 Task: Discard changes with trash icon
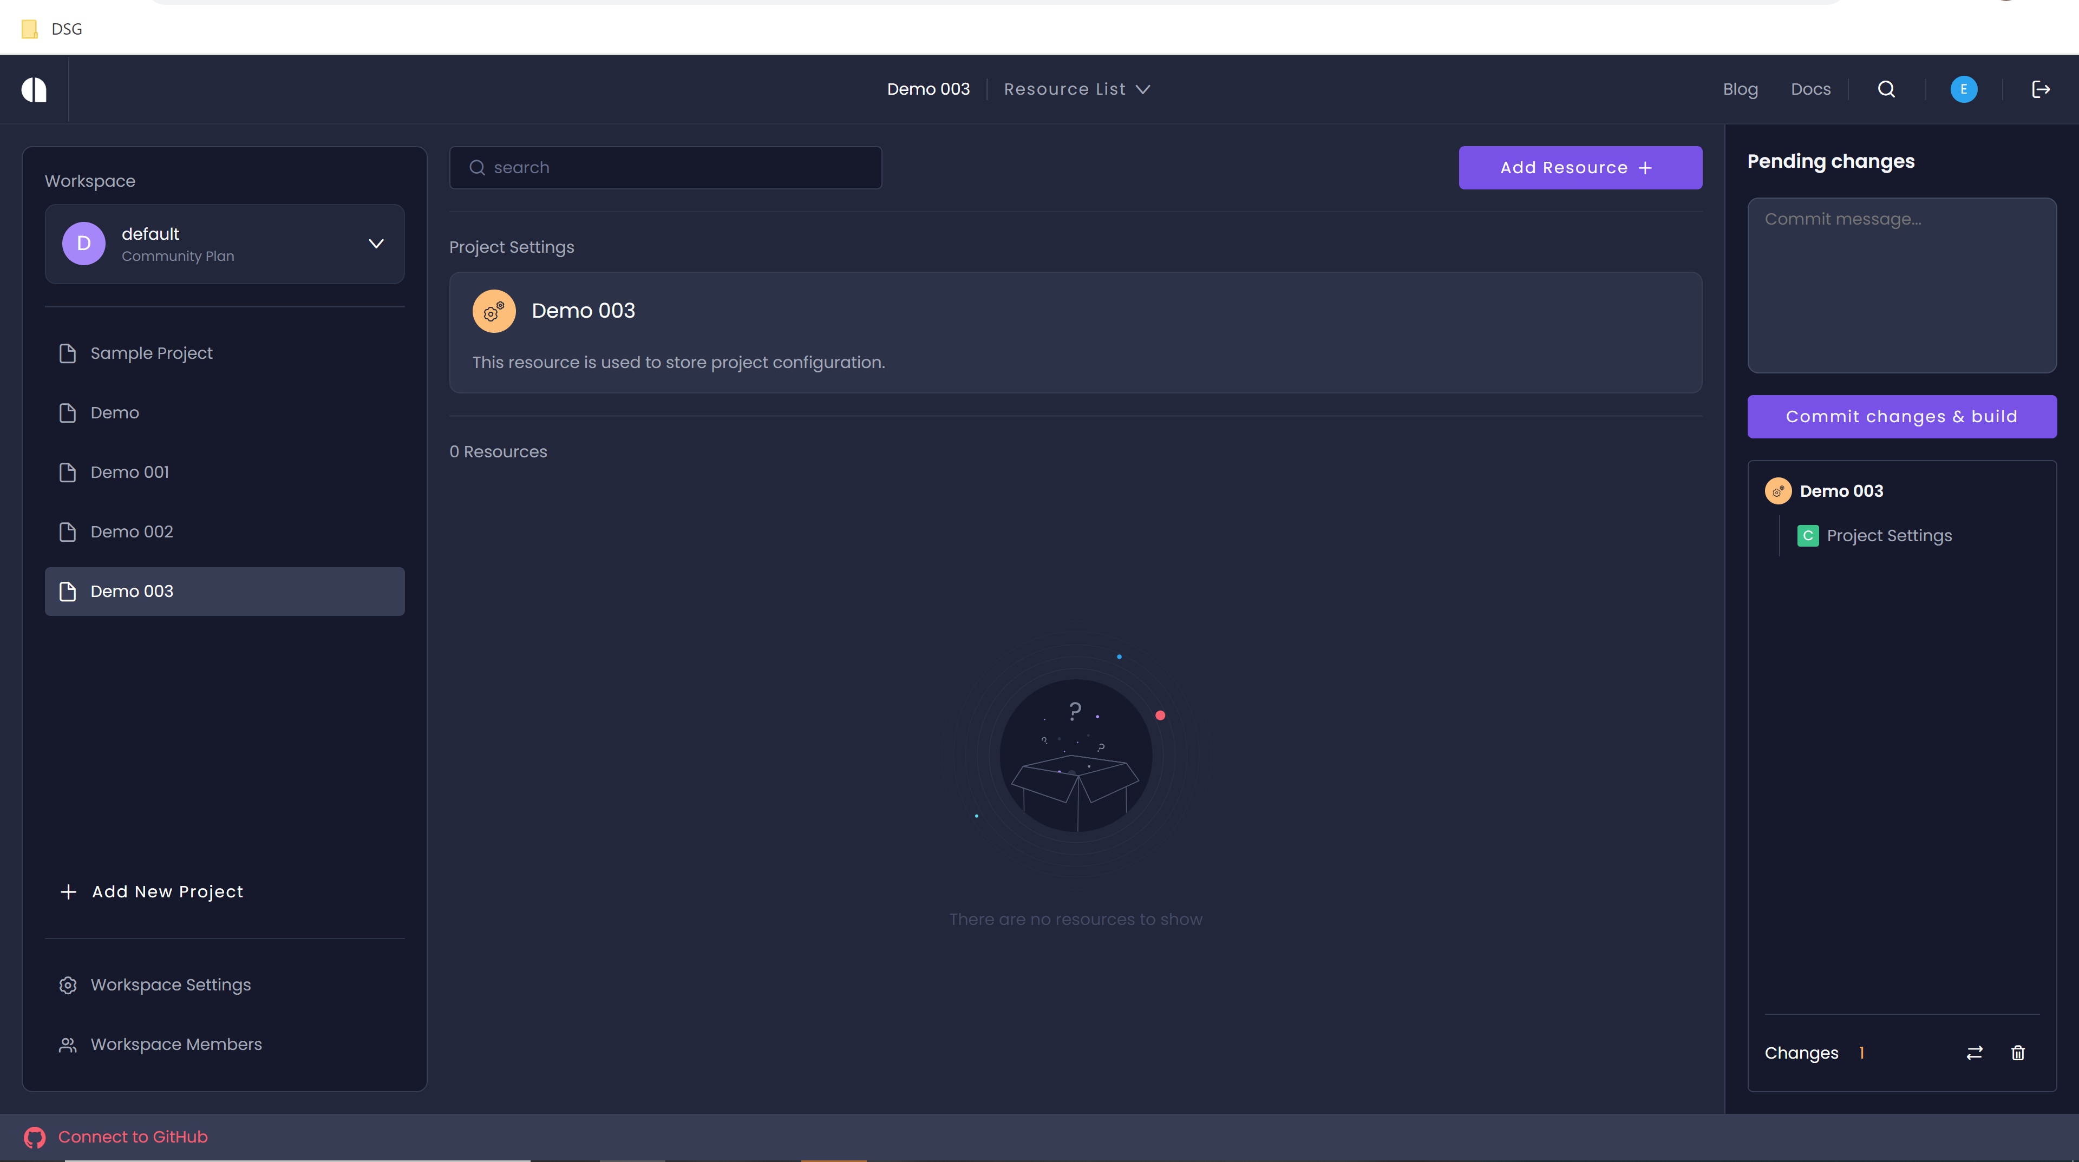point(2018,1053)
